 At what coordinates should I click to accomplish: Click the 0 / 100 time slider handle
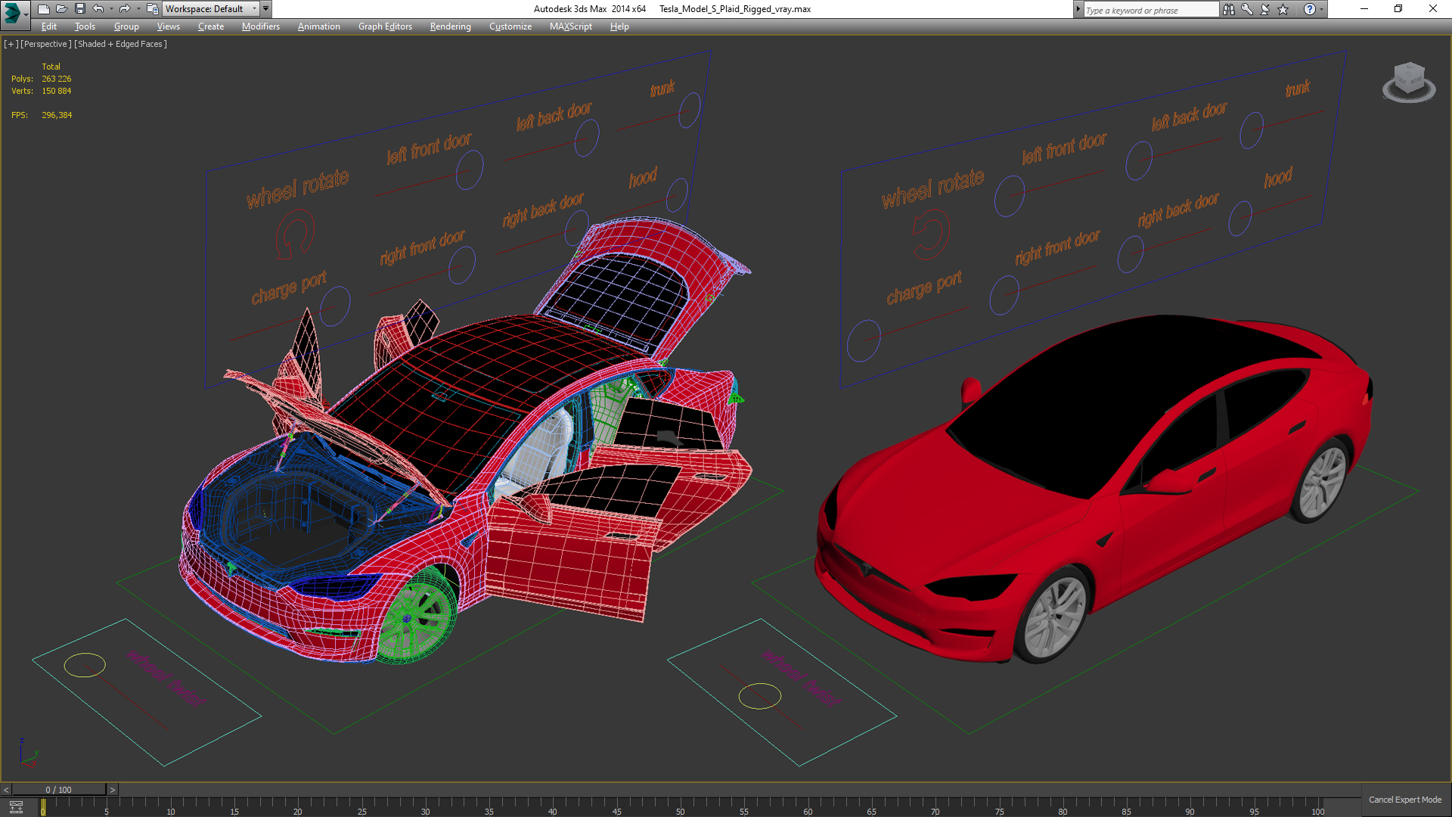[x=59, y=790]
